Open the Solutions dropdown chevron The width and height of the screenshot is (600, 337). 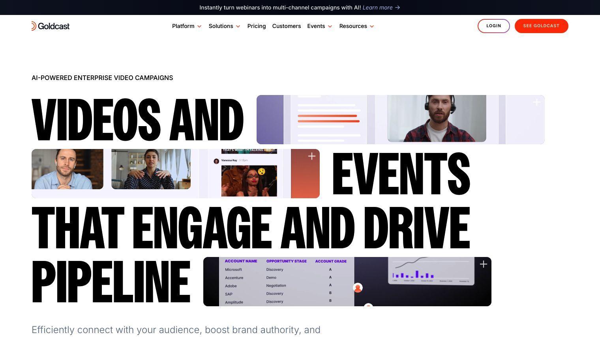click(238, 26)
